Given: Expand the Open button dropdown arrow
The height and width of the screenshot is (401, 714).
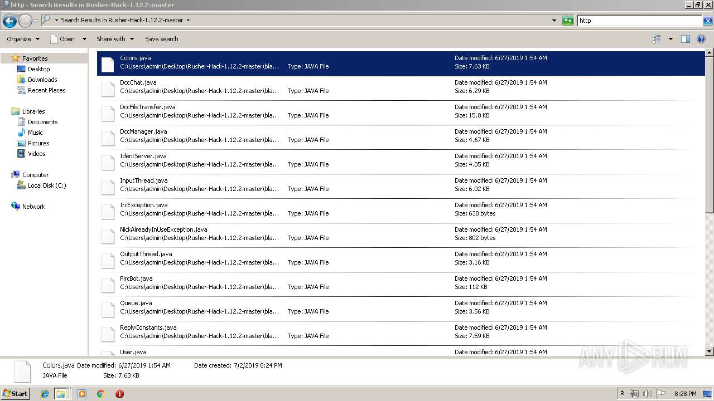Looking at the screenshot, I should tap(84, 39).
